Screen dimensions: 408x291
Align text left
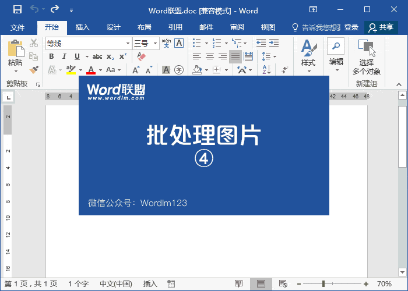pyautogui.click(x=197, y=56)
